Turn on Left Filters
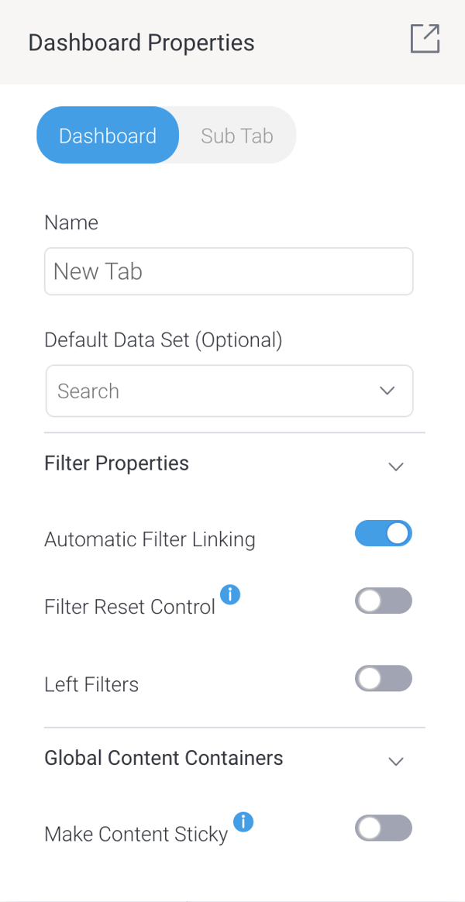The width and height of the screenshot is (465, 902). 384,678
